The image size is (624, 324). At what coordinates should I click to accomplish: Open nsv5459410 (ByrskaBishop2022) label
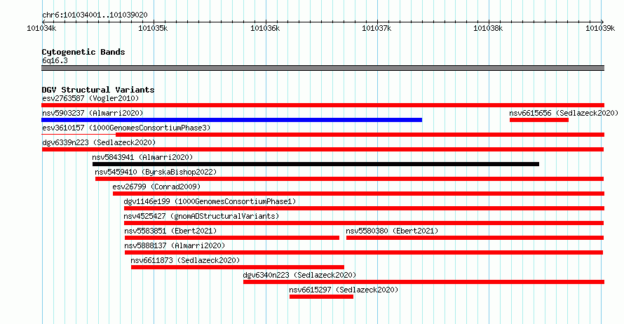click(x=156, y=172)
